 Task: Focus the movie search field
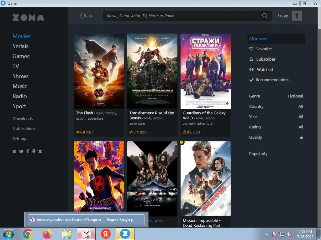pos(187,16)
